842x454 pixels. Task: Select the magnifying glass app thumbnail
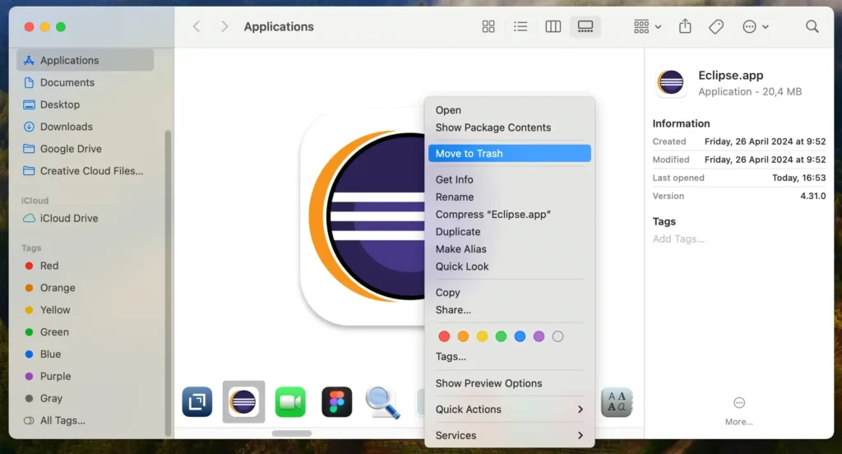(x=383, y=402)
